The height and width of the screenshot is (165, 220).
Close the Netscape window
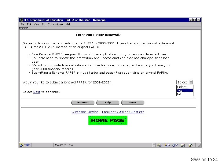click(x=199, y=20)
